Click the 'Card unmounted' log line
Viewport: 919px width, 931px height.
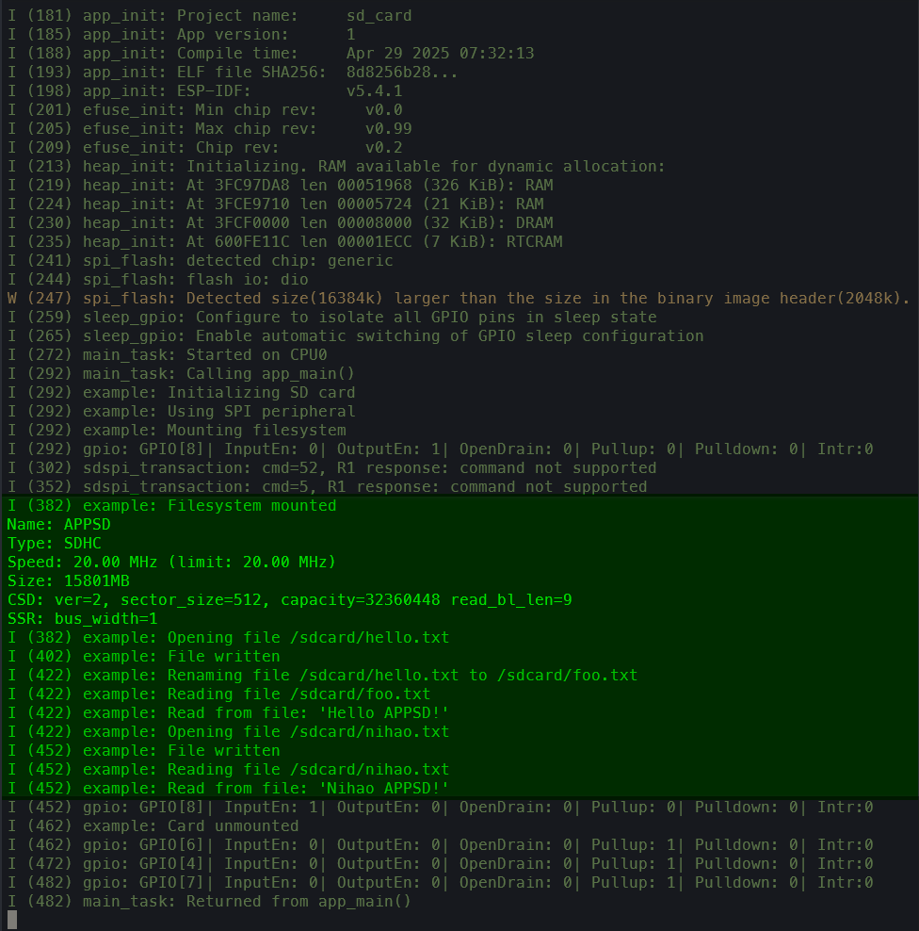153,826
